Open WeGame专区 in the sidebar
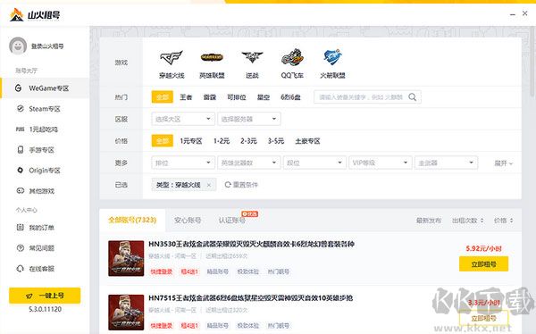Image resolution: width=536 pixels, height=334 pixels. tap(45, 88)
